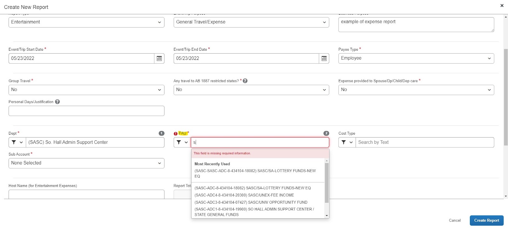Click the FAU red error alert icon
Image resolution: width=508 pixels, height=230 pixels.
pyautogui.click(x=176, y=134)
